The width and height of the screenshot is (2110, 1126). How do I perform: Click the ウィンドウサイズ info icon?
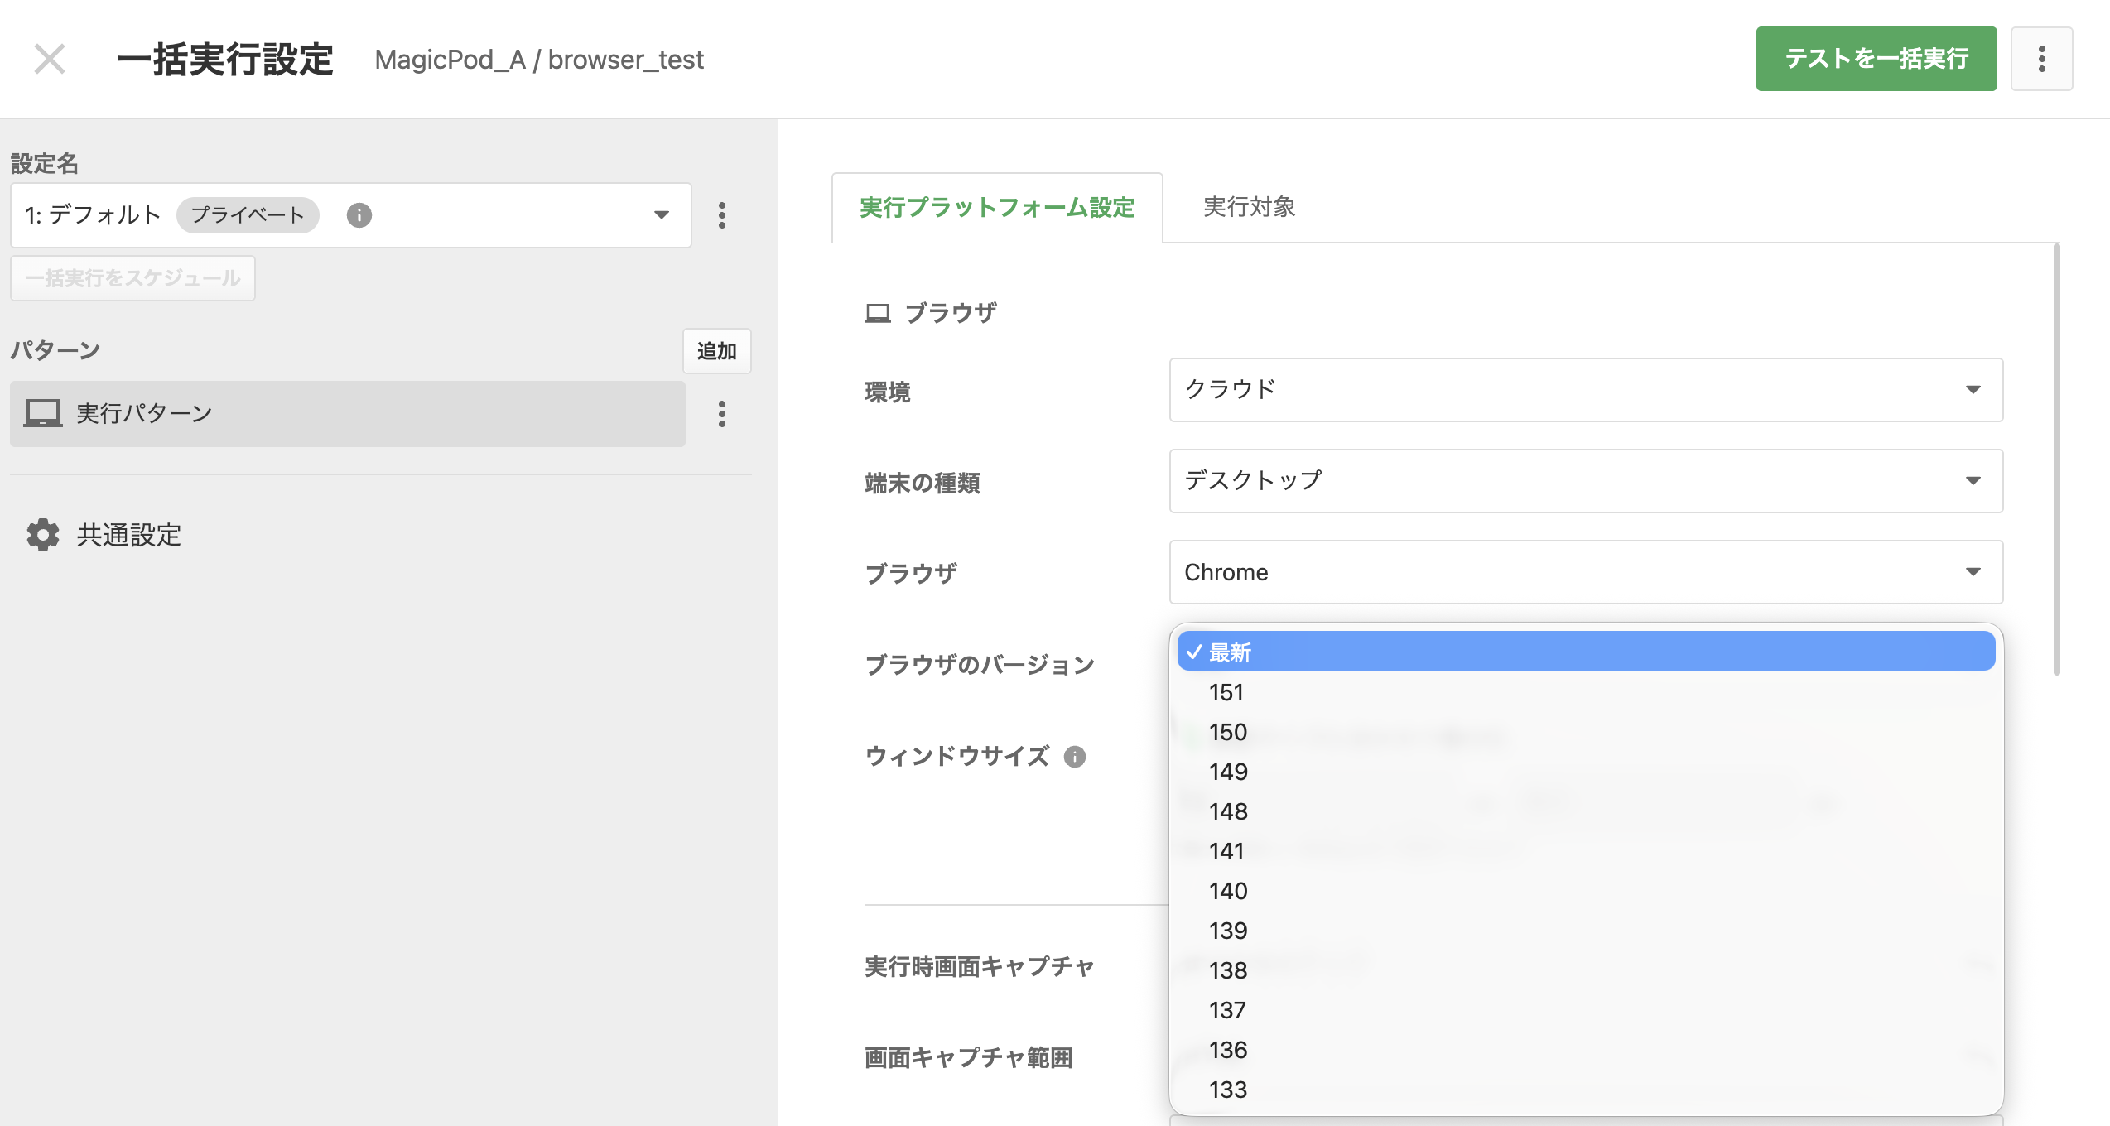tap(1075, 757)
